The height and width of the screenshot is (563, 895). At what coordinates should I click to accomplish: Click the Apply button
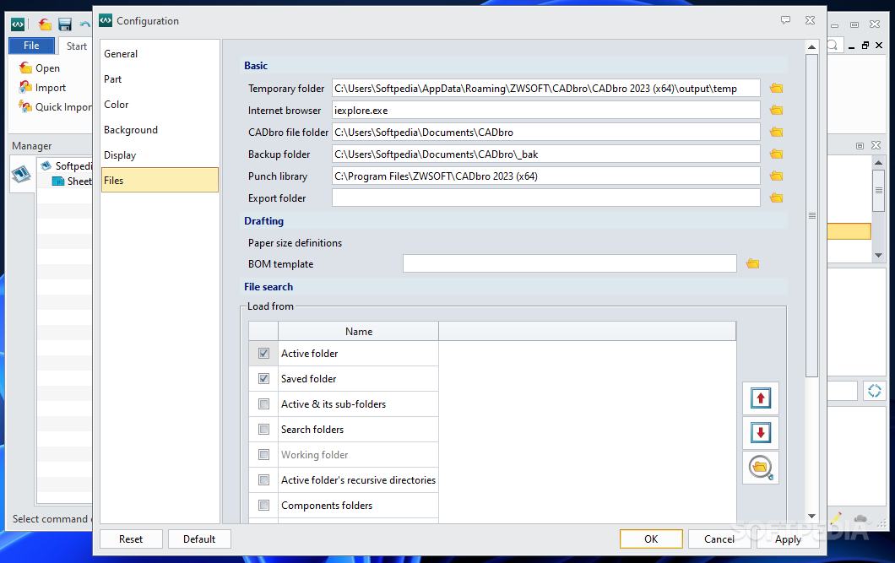[x=788, y=539]
